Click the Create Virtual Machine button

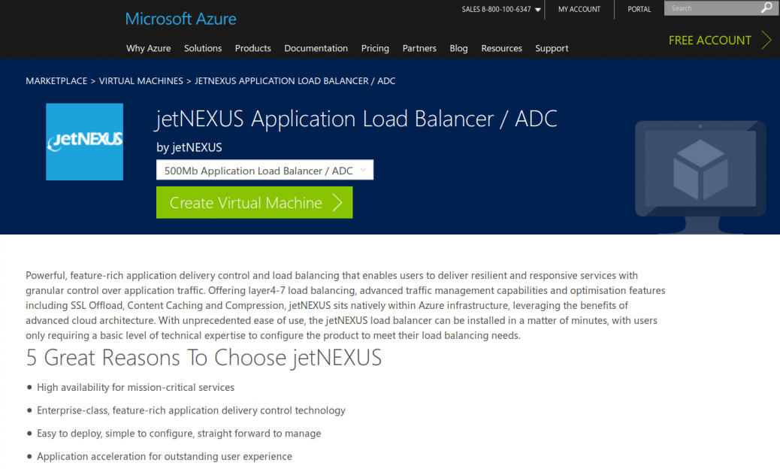pyautogui.click(x=254, y=201)
